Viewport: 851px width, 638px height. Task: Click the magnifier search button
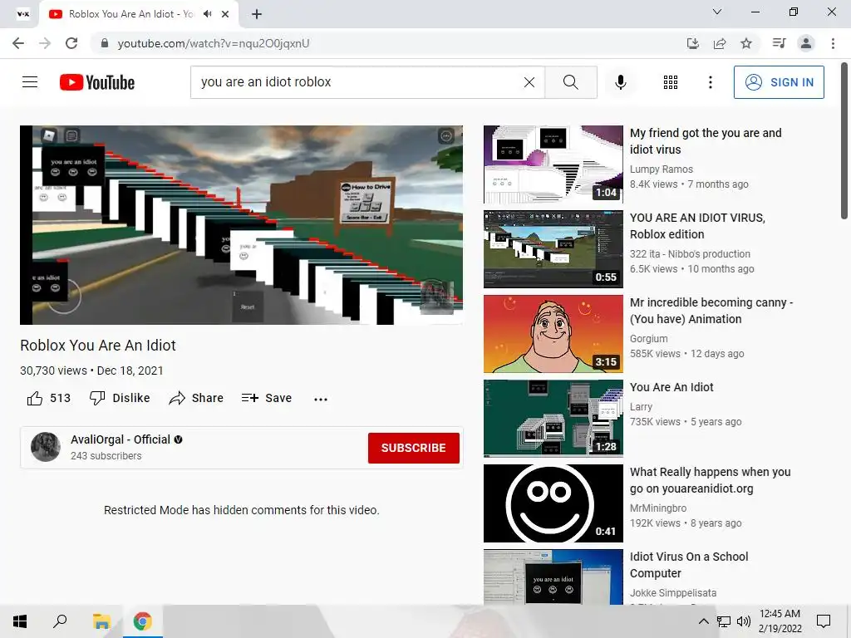[x=570, y=82]
